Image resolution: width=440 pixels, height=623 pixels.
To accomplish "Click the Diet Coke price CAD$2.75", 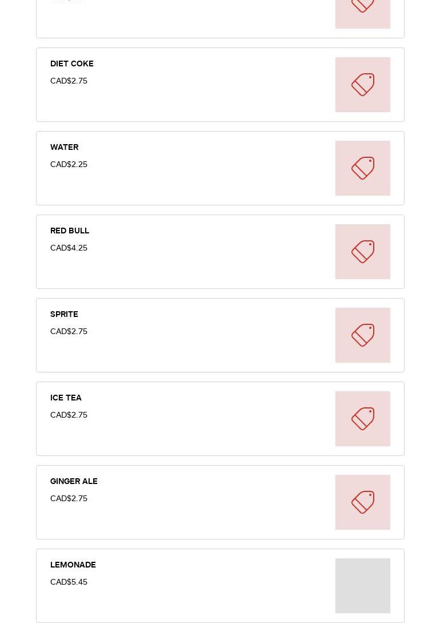I will (x=69, y=81).
